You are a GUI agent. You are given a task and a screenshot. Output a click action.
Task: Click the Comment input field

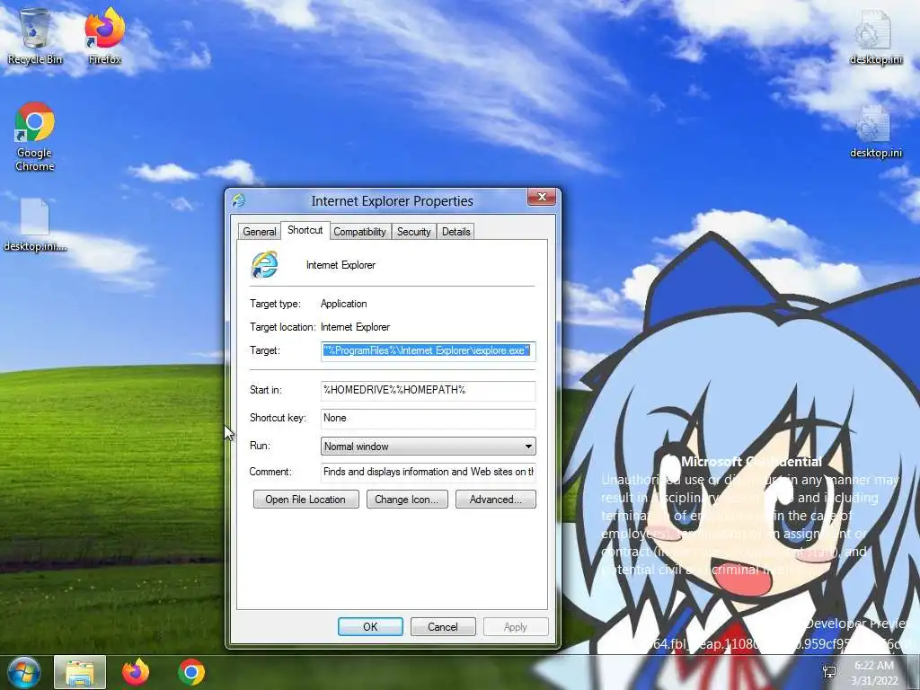pos(428,472)
